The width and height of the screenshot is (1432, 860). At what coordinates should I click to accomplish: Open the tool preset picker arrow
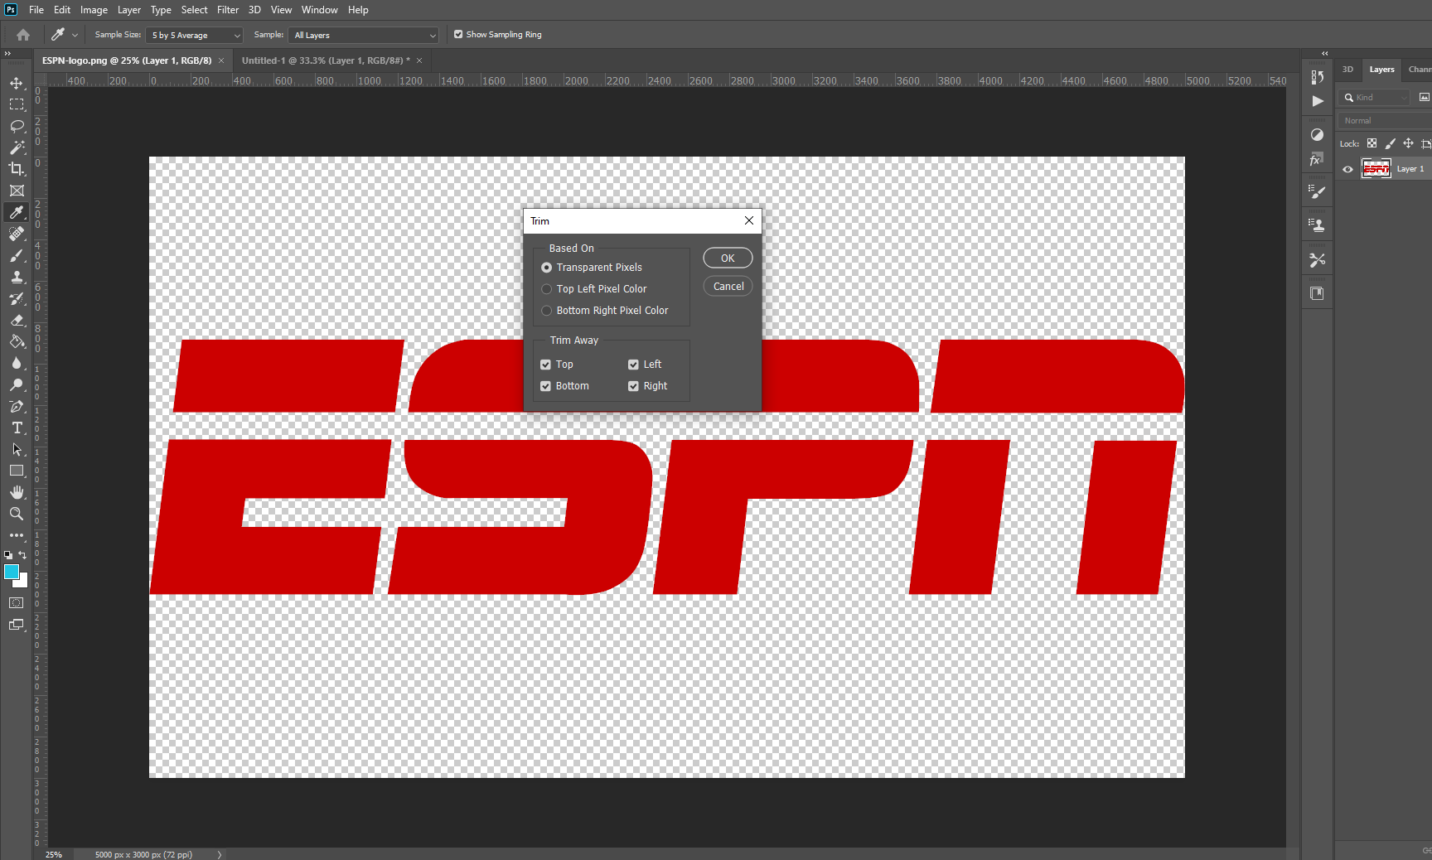[x=75, y=35]
